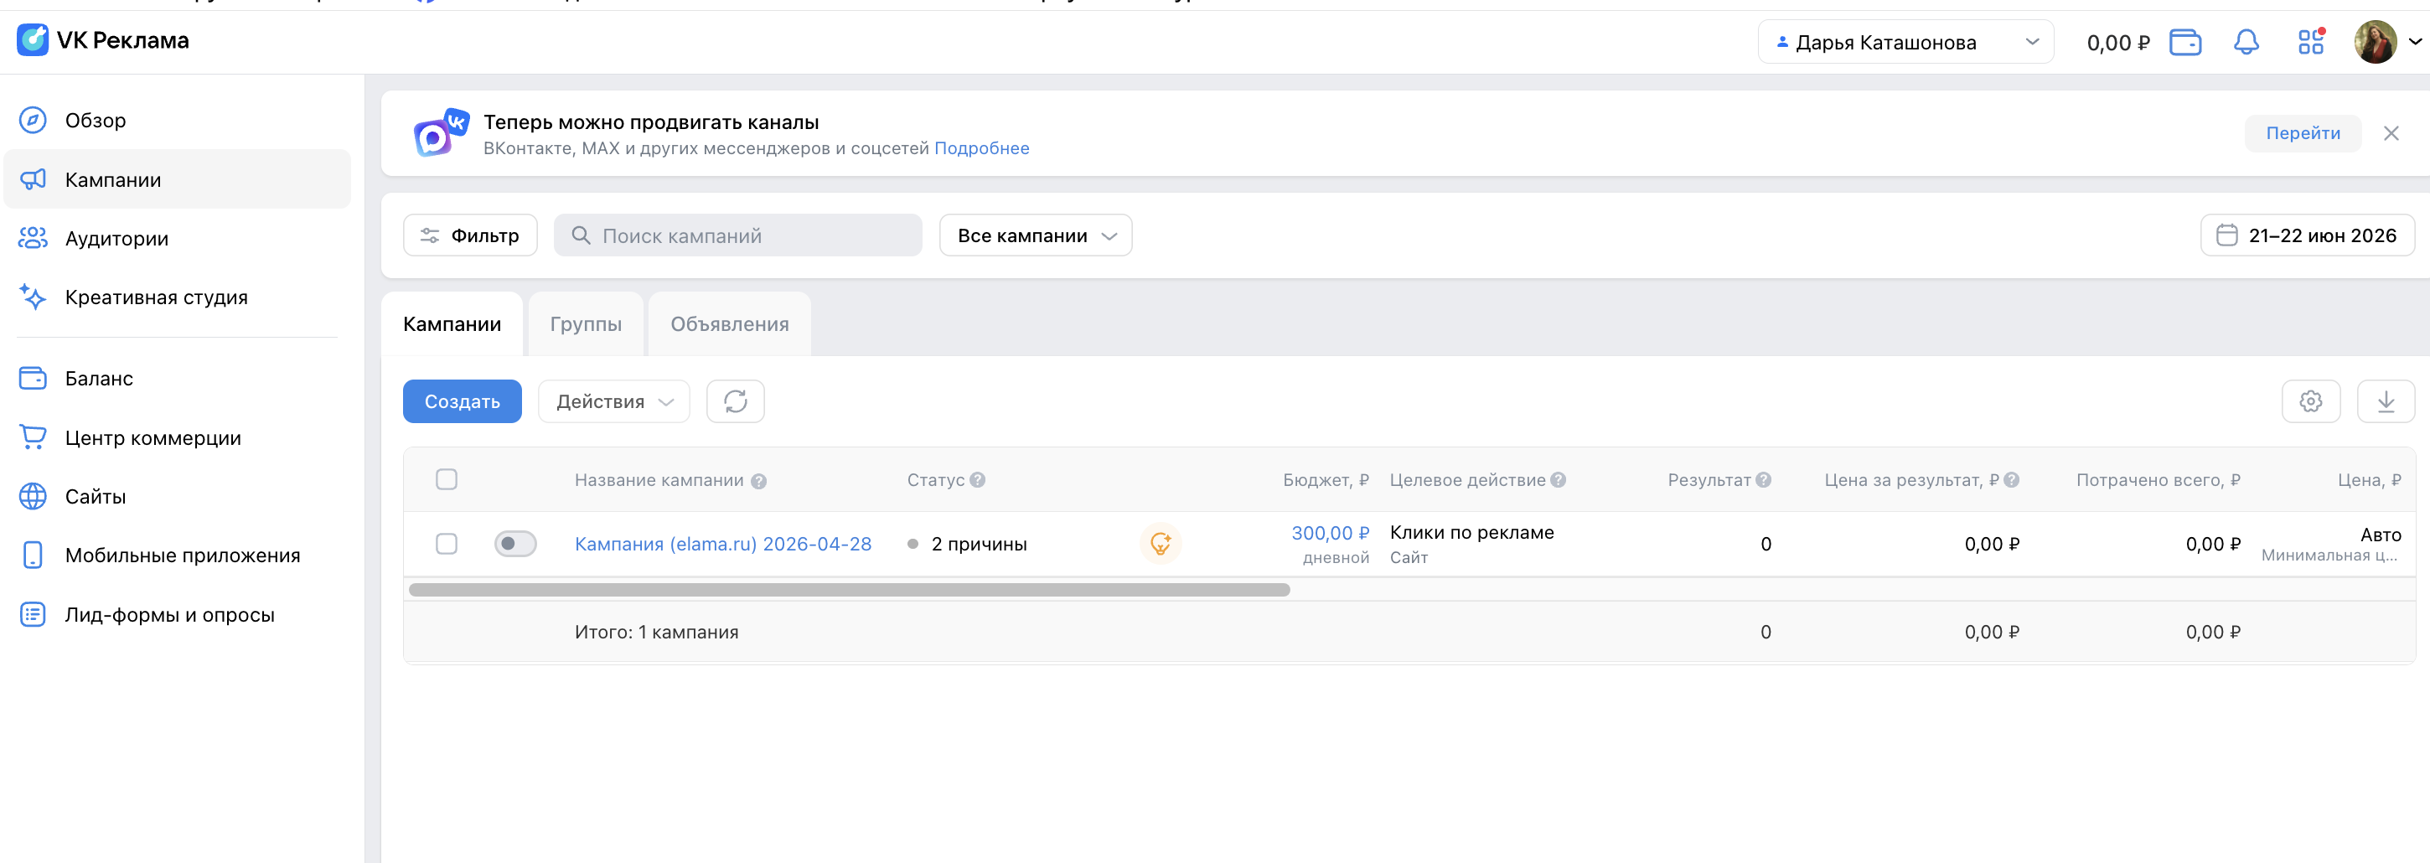Screen dimensions: 2430x863
Task: Click the Итого: 1 кампания footer text
Action: tap(657, 632)
